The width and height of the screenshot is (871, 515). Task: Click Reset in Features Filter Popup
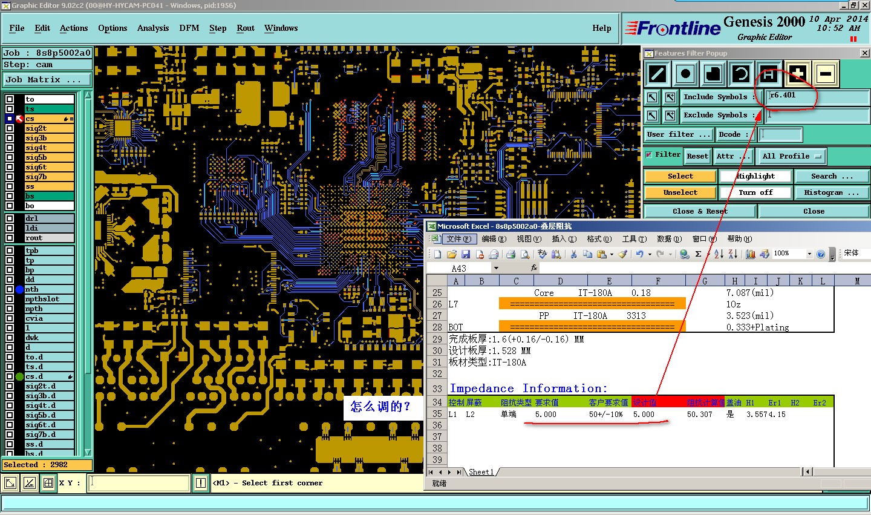697,156
